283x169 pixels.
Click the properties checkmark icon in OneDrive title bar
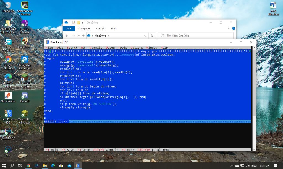74,23
